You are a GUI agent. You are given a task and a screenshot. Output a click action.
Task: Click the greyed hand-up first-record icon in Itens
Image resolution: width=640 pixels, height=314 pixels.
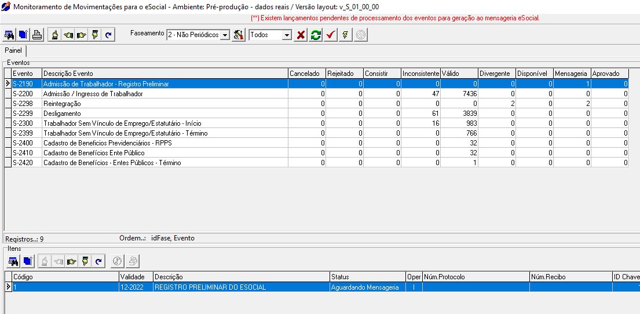coord(45,261)
